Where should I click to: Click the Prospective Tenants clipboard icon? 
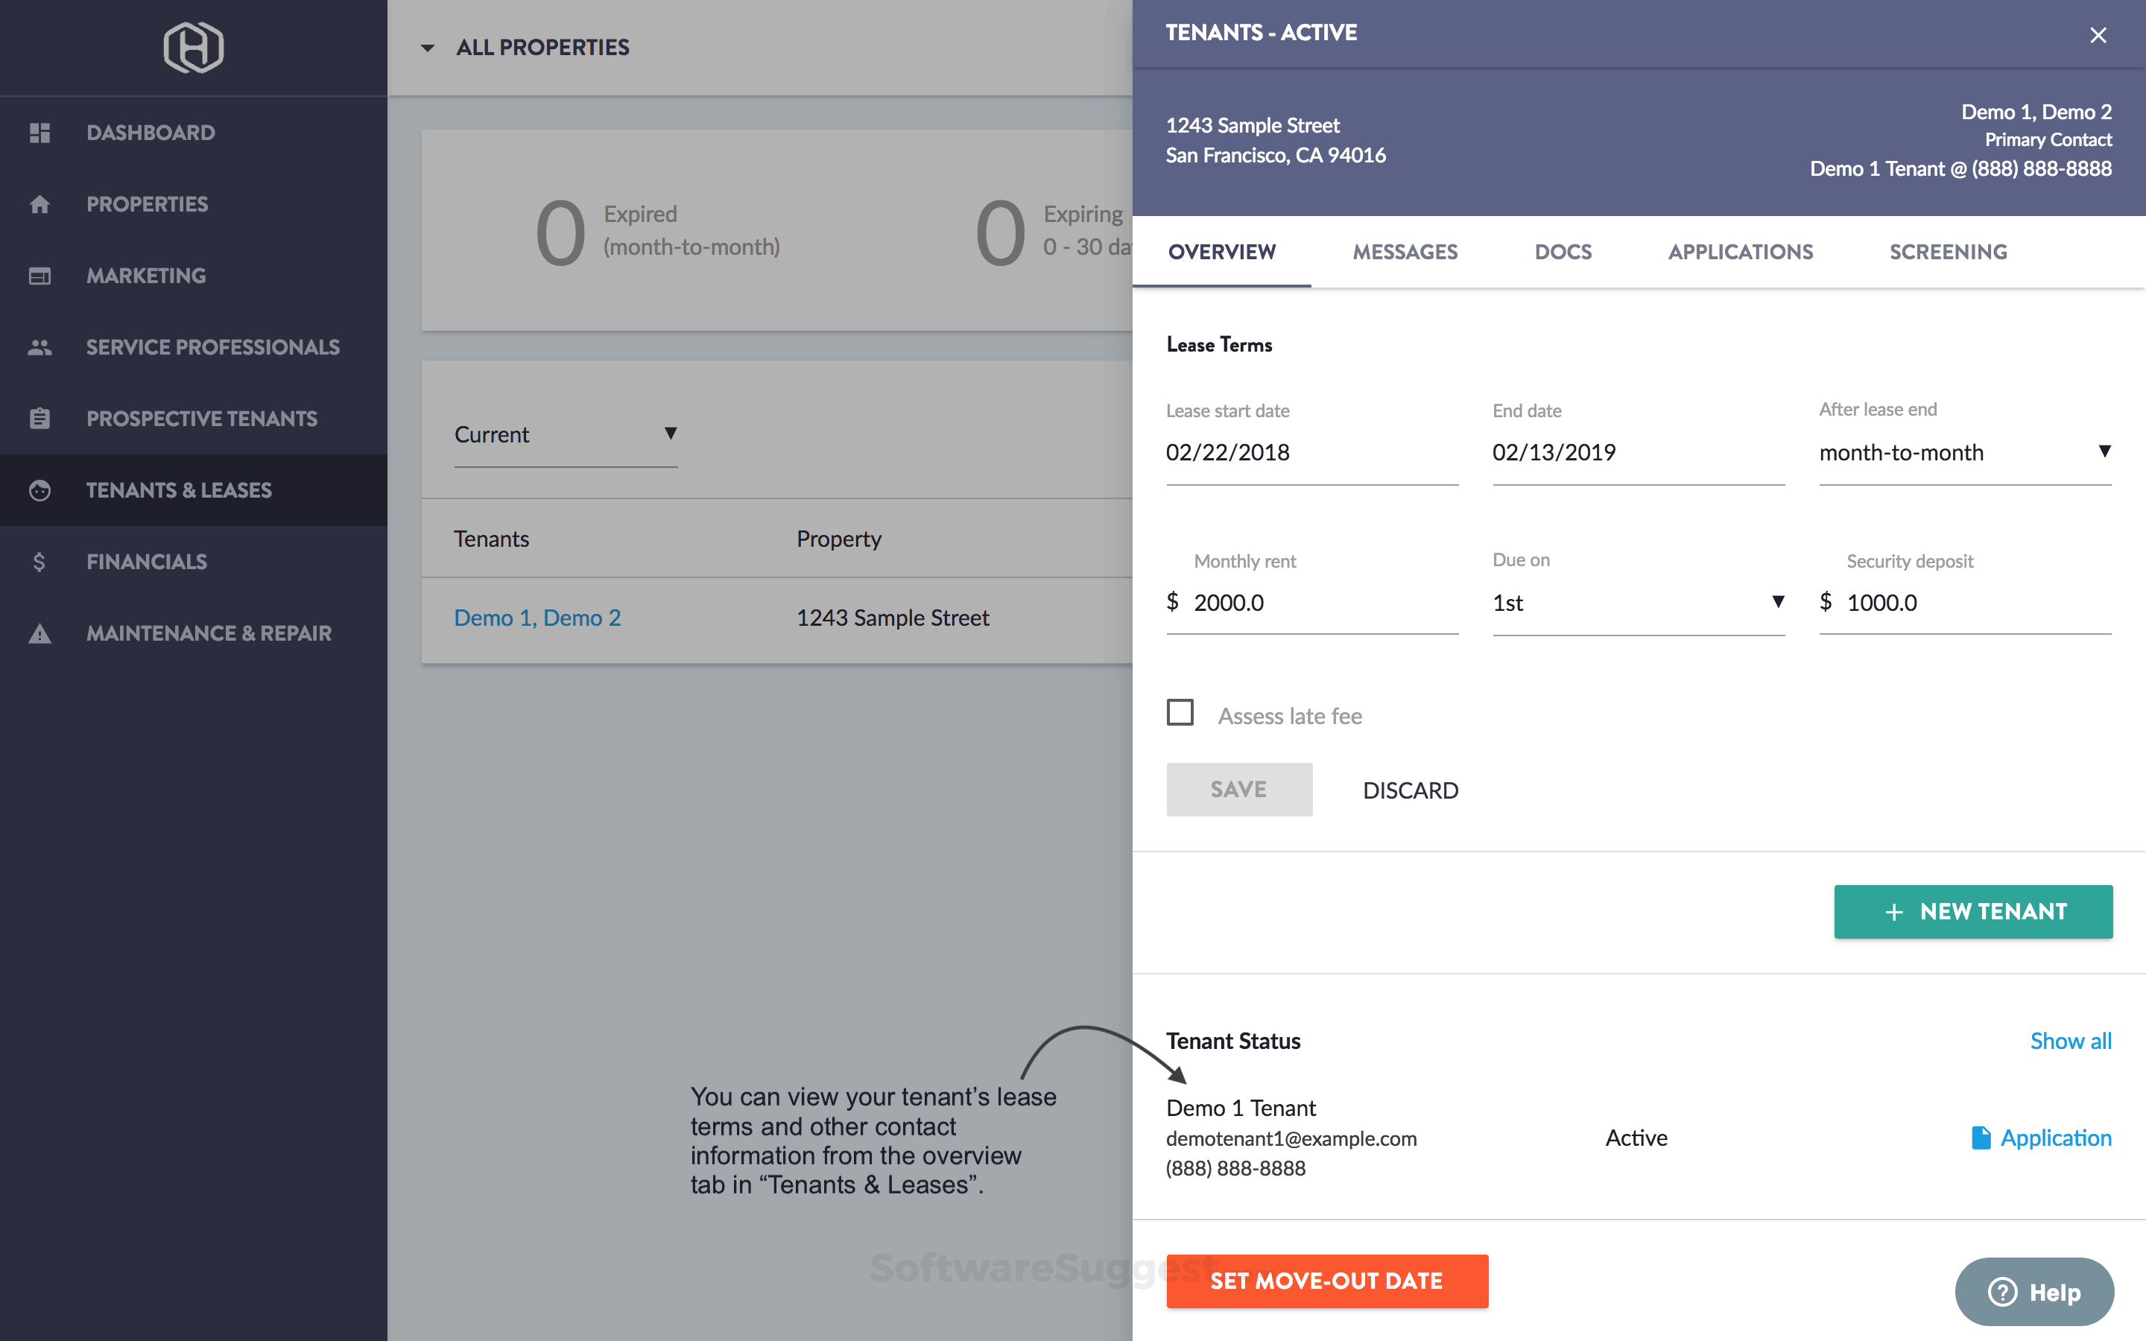pos(39,419)
